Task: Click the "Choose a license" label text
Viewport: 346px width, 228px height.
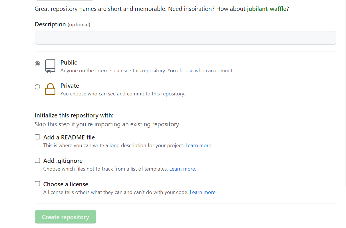Action: 66,184
